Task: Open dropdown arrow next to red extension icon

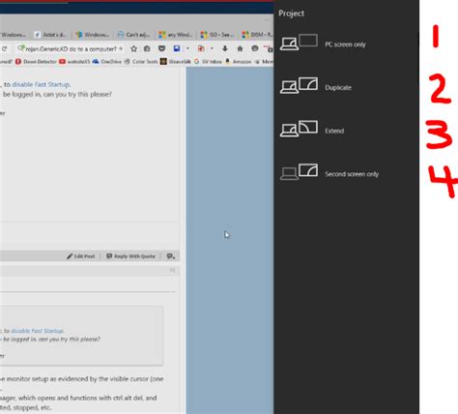Action: point(212,48)
